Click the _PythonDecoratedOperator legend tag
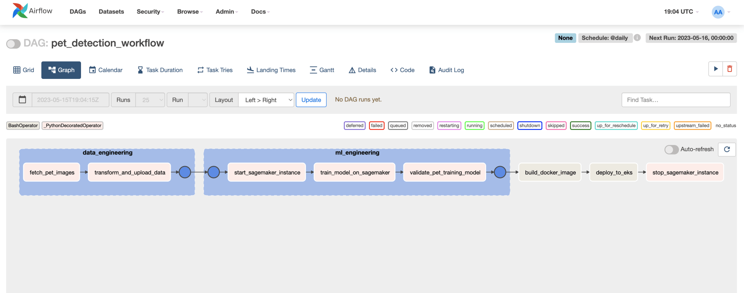Screen dimensions: 744x293 (73, 125)
